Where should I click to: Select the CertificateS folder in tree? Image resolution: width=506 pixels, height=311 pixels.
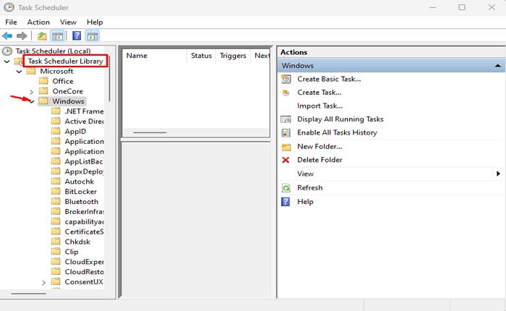pyautogui.click(x=84, y=231)
